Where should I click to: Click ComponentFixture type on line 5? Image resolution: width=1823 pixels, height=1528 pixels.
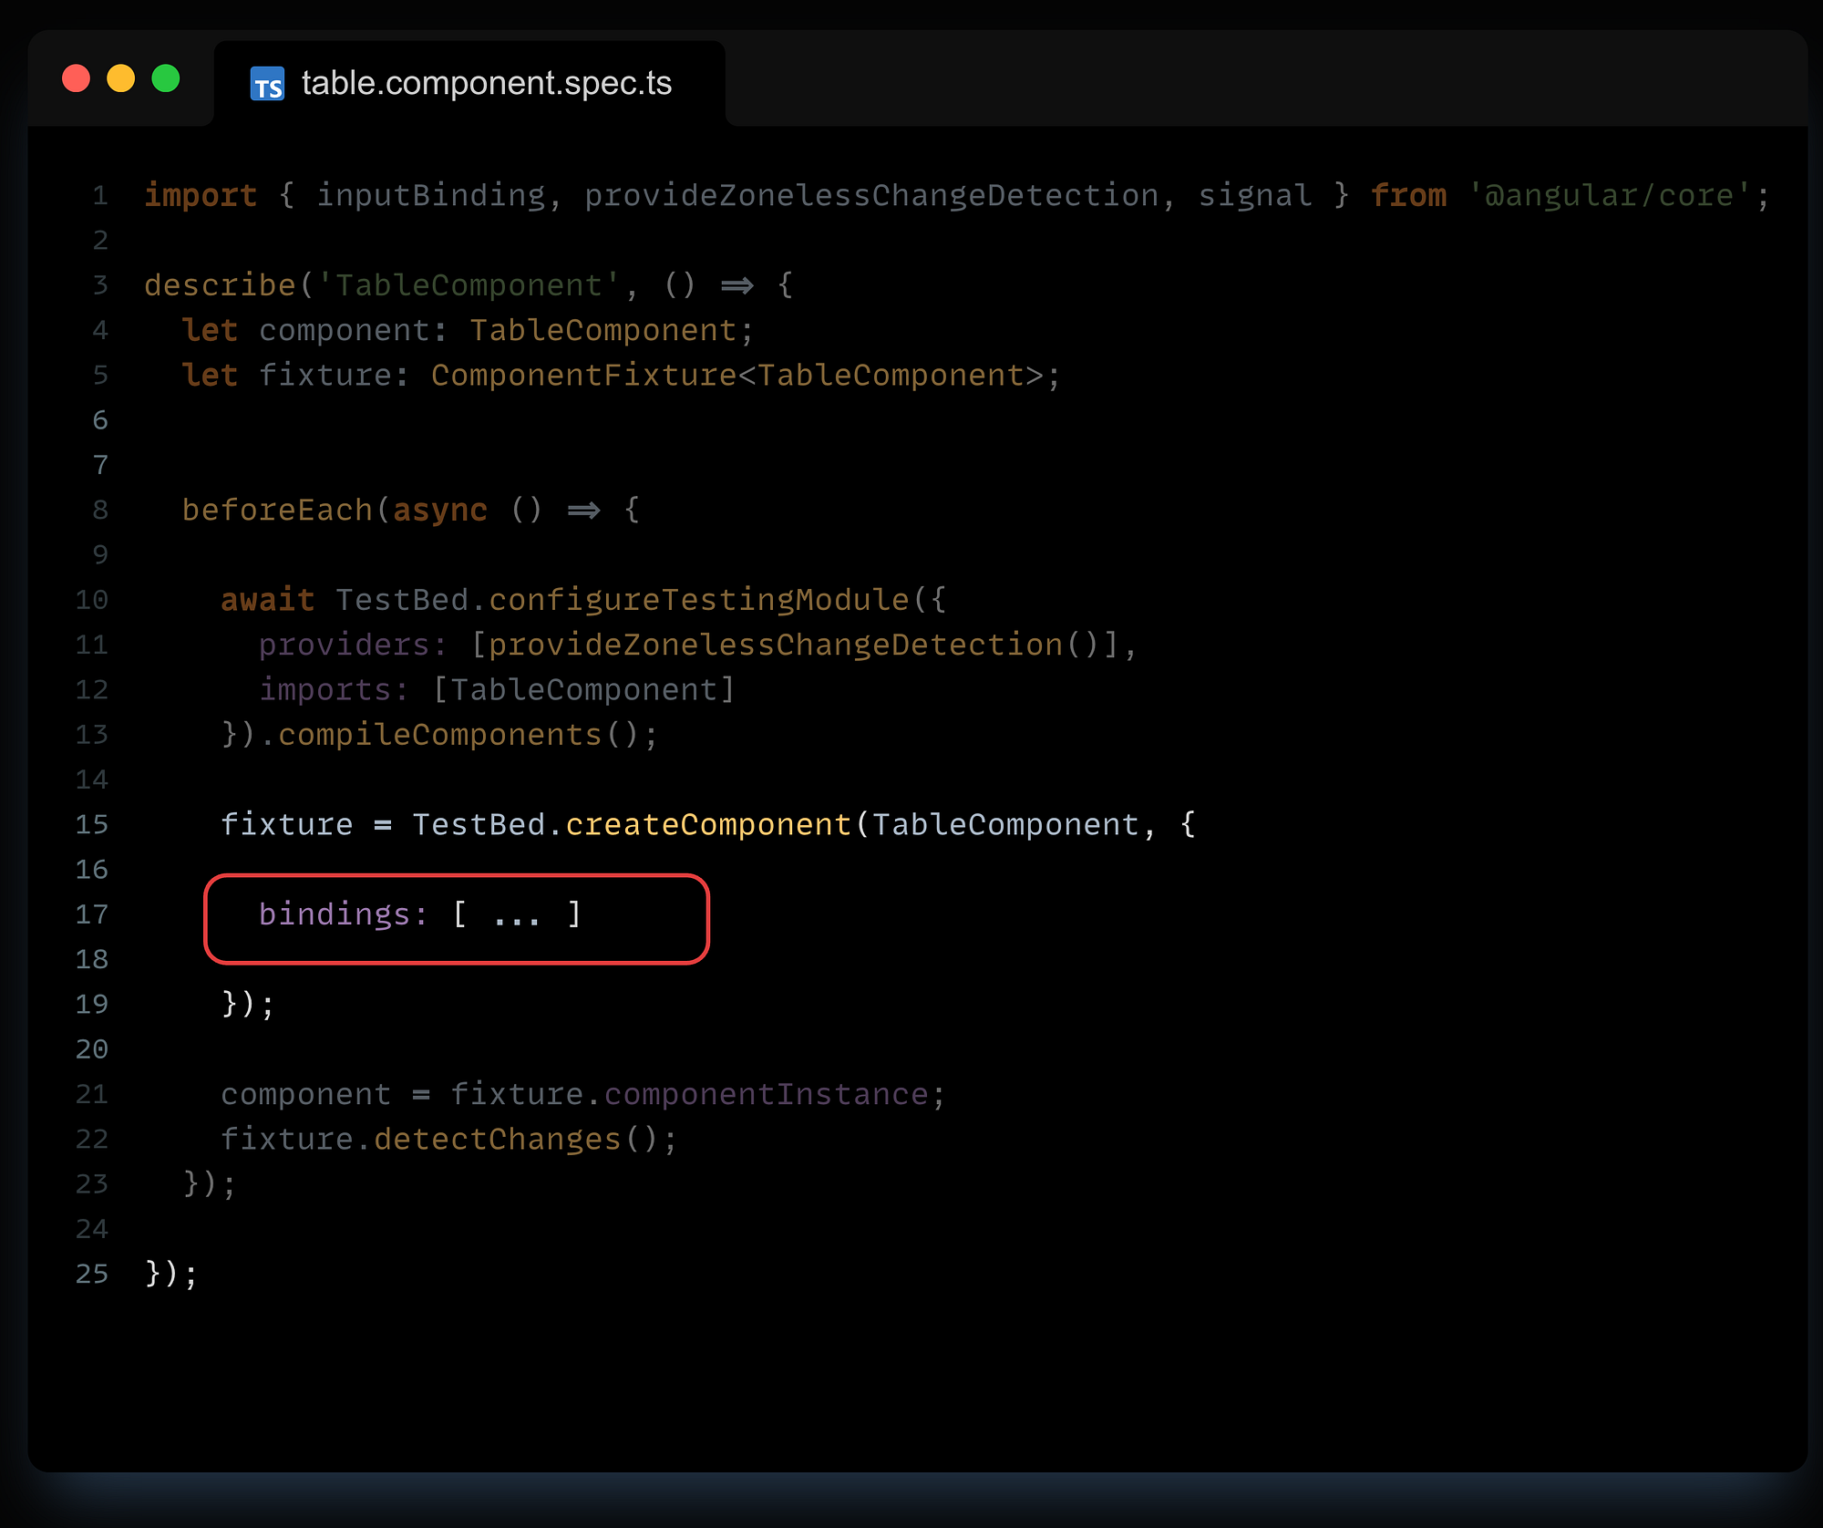click(583, 376)
